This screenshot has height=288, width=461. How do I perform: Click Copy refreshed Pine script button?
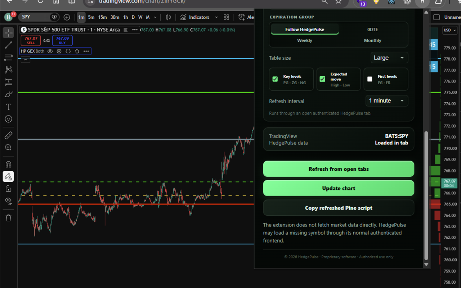tap(339, 208)
